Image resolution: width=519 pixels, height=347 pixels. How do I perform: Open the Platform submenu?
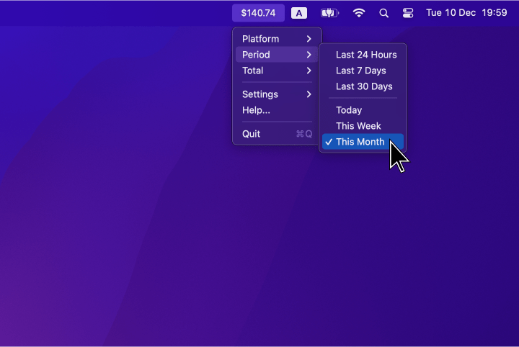pyautogui.click(x=277, y=39)
